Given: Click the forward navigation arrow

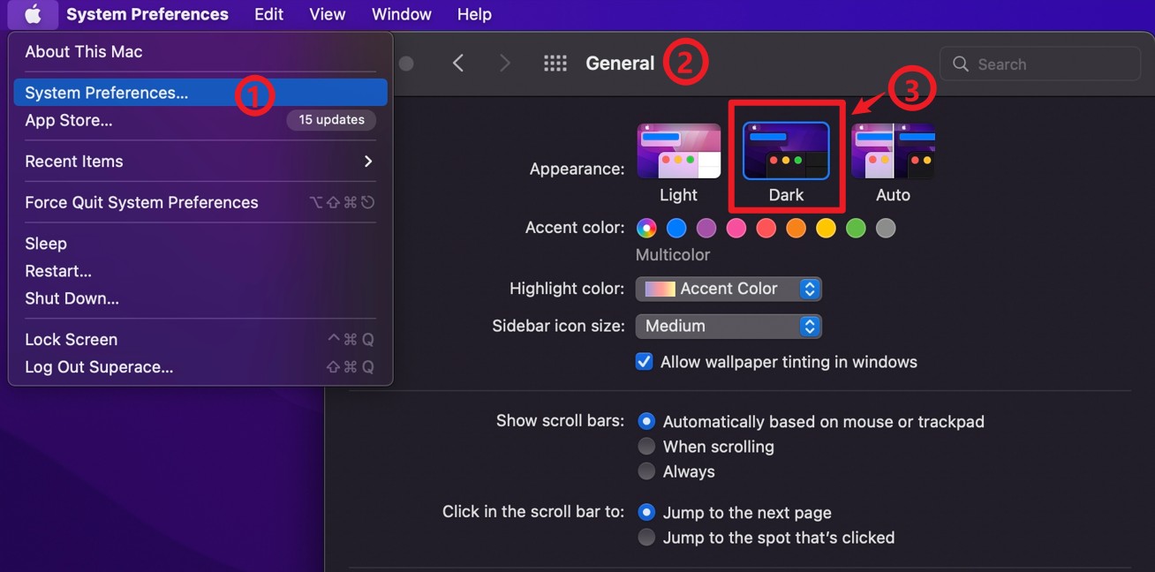Looking at the screenshot, I should (x=504, y=63).
